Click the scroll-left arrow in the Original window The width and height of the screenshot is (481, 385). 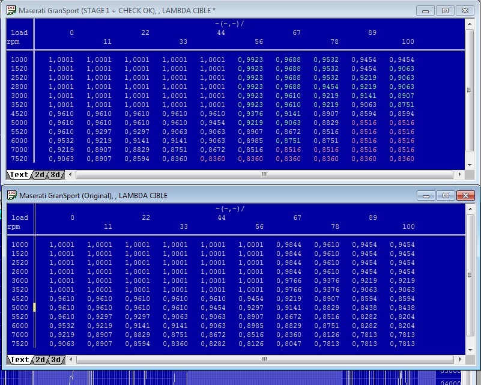click(x=71, y=360)
